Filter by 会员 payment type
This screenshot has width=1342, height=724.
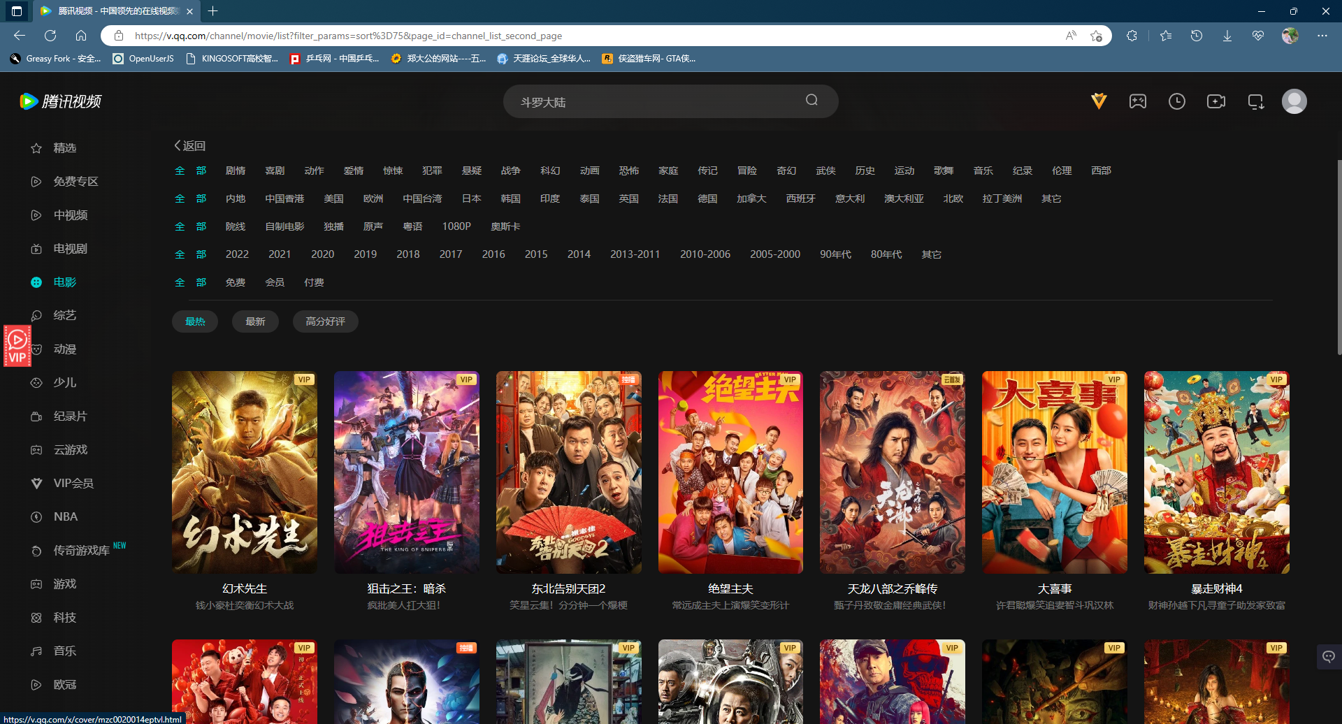click(x=275, y=282)
